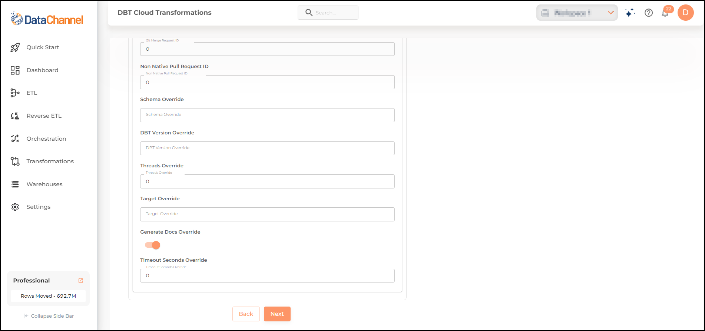The width and height of the screenshot is (705, 331).
Task: Focus Threads Override input
Action: [267, 181]
